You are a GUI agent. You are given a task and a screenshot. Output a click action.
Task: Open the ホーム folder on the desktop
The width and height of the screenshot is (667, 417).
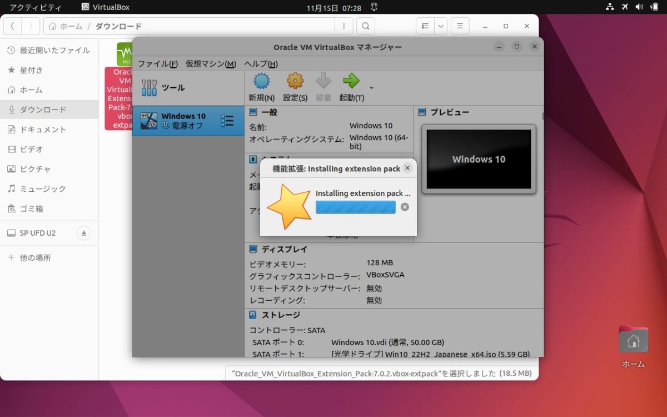[633, 339]
